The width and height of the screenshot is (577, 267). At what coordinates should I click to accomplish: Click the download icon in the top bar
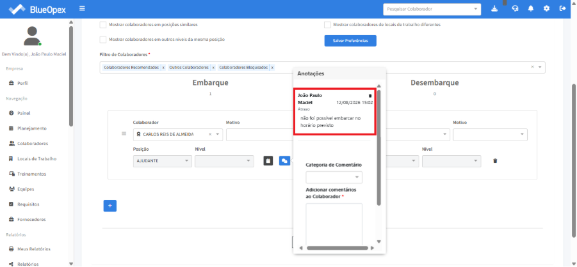[494, 9]
